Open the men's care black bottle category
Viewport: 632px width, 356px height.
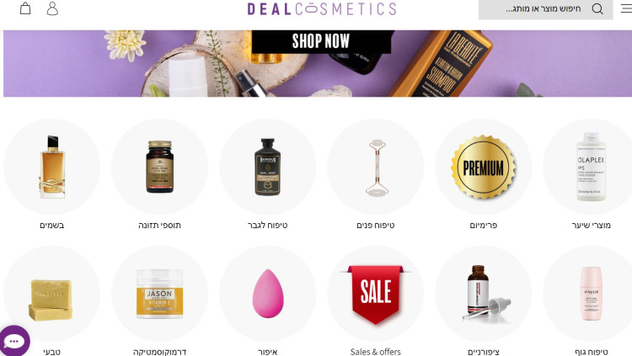pyautogui.click(x=268, y=167)
